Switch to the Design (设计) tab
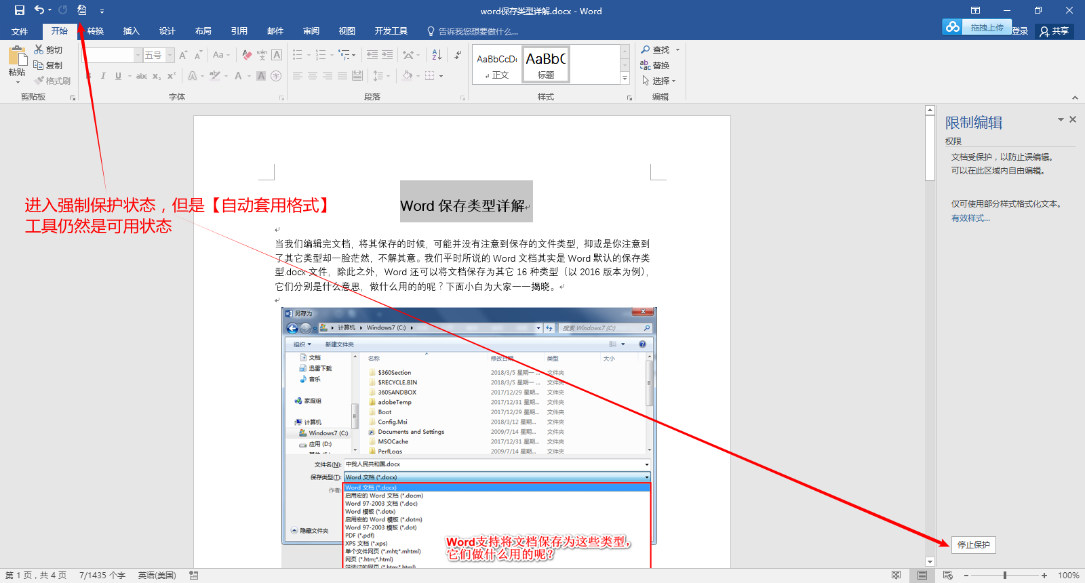Screen dimensions: 1085x583 pos(167,31)
